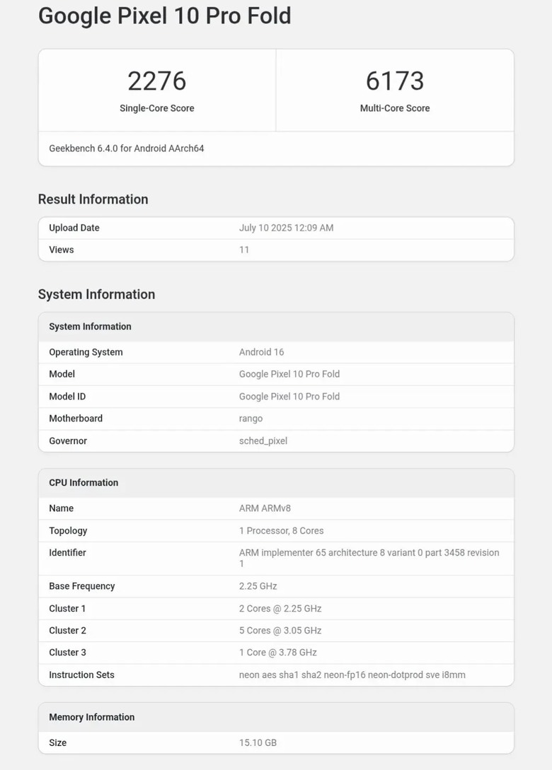Screen dimensions: 552x770
Task: Select the 15.10 GB memory value
Action: (258, 742)
